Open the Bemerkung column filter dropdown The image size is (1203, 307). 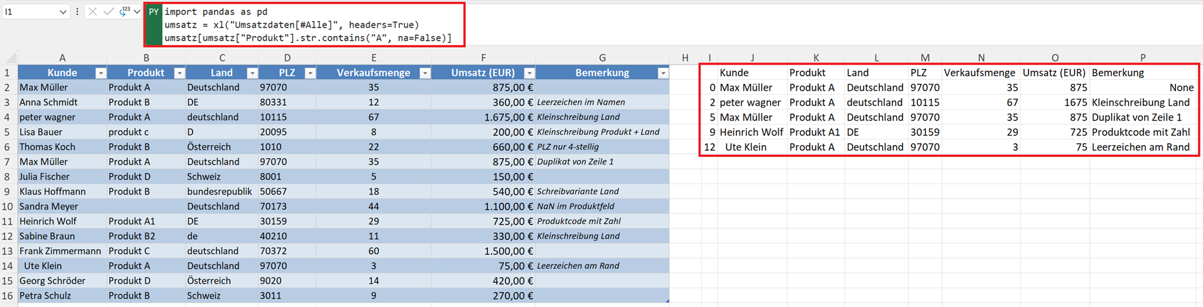tap(663, 73)
